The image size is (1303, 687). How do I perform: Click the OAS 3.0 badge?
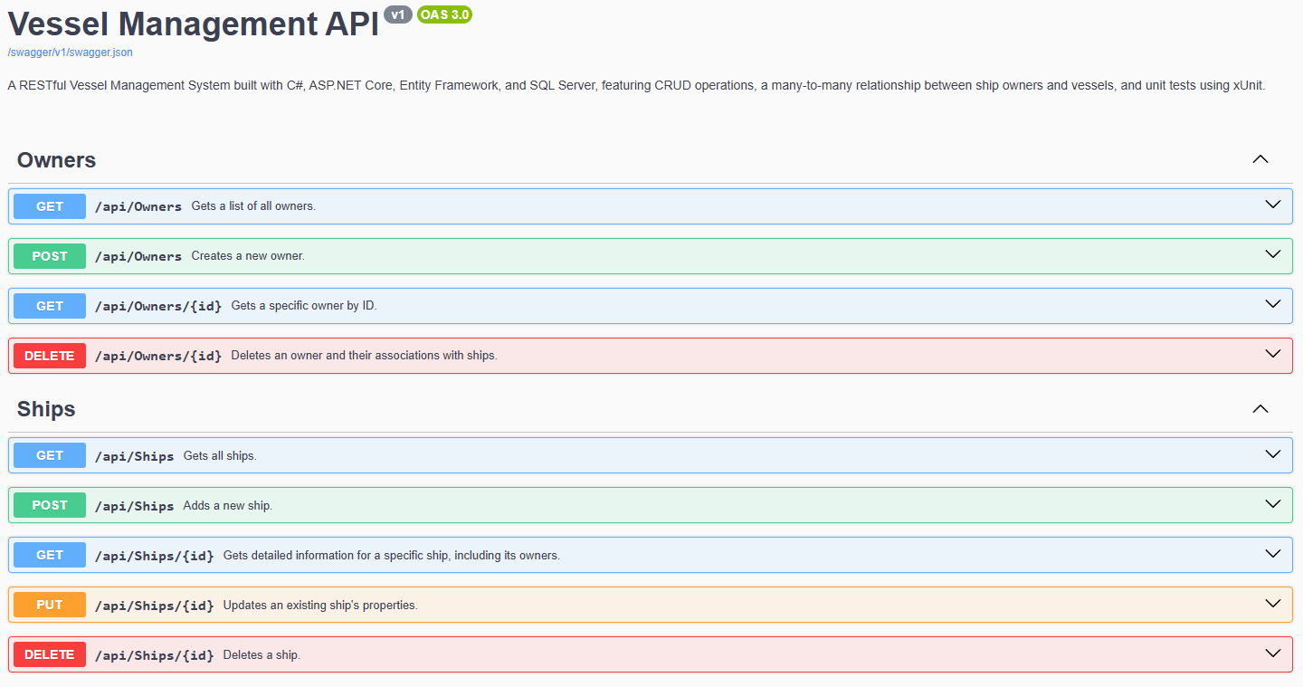444,14
